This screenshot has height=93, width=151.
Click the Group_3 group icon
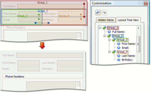tap(114, 40)
